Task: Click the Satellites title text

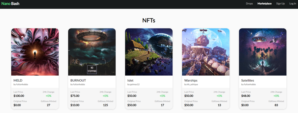Action: [248, 80]
